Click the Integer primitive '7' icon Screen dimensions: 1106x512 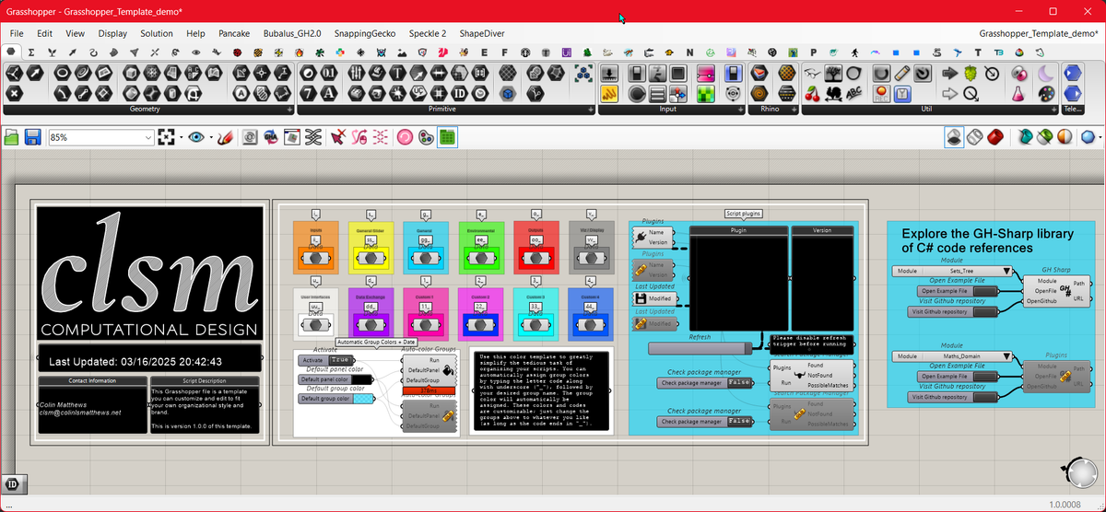click(x=310, y=93)
